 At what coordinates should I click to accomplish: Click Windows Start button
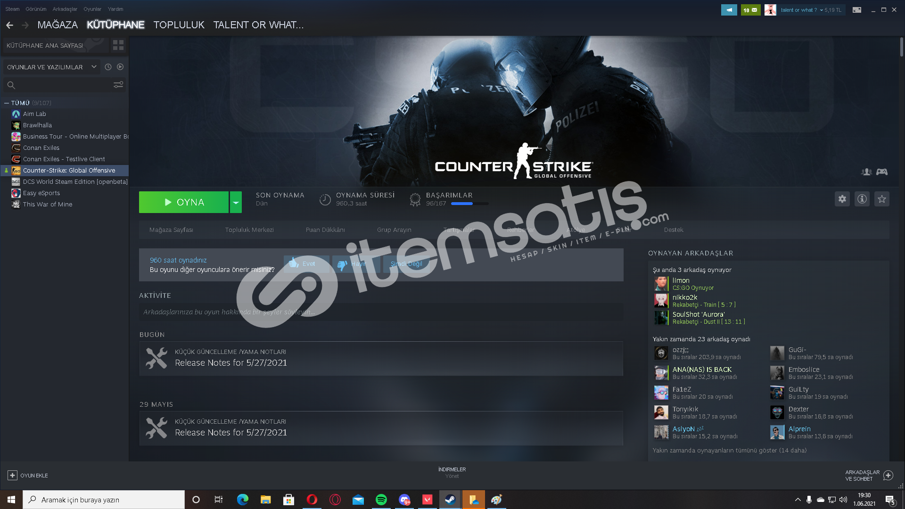click(x=11, y=500)
